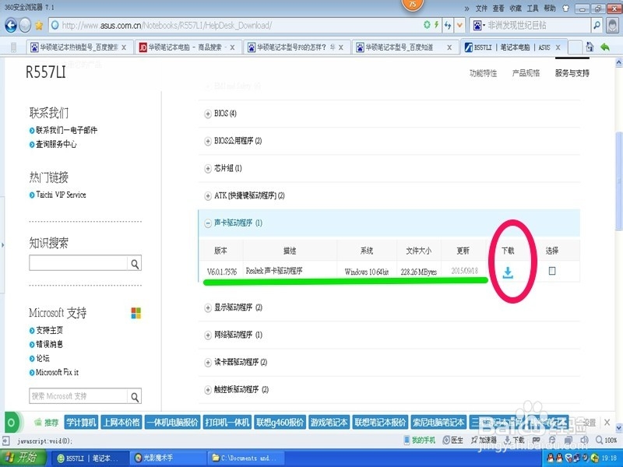Expand the BIOS (4) section
This screenshot has width=623, height=467.
(207, 114)
